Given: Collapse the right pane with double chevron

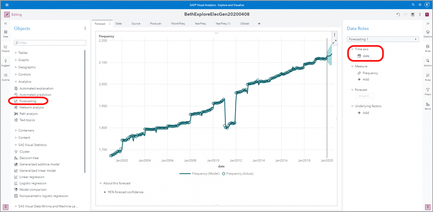Looking at the screenshot, I should pos(428,24).
